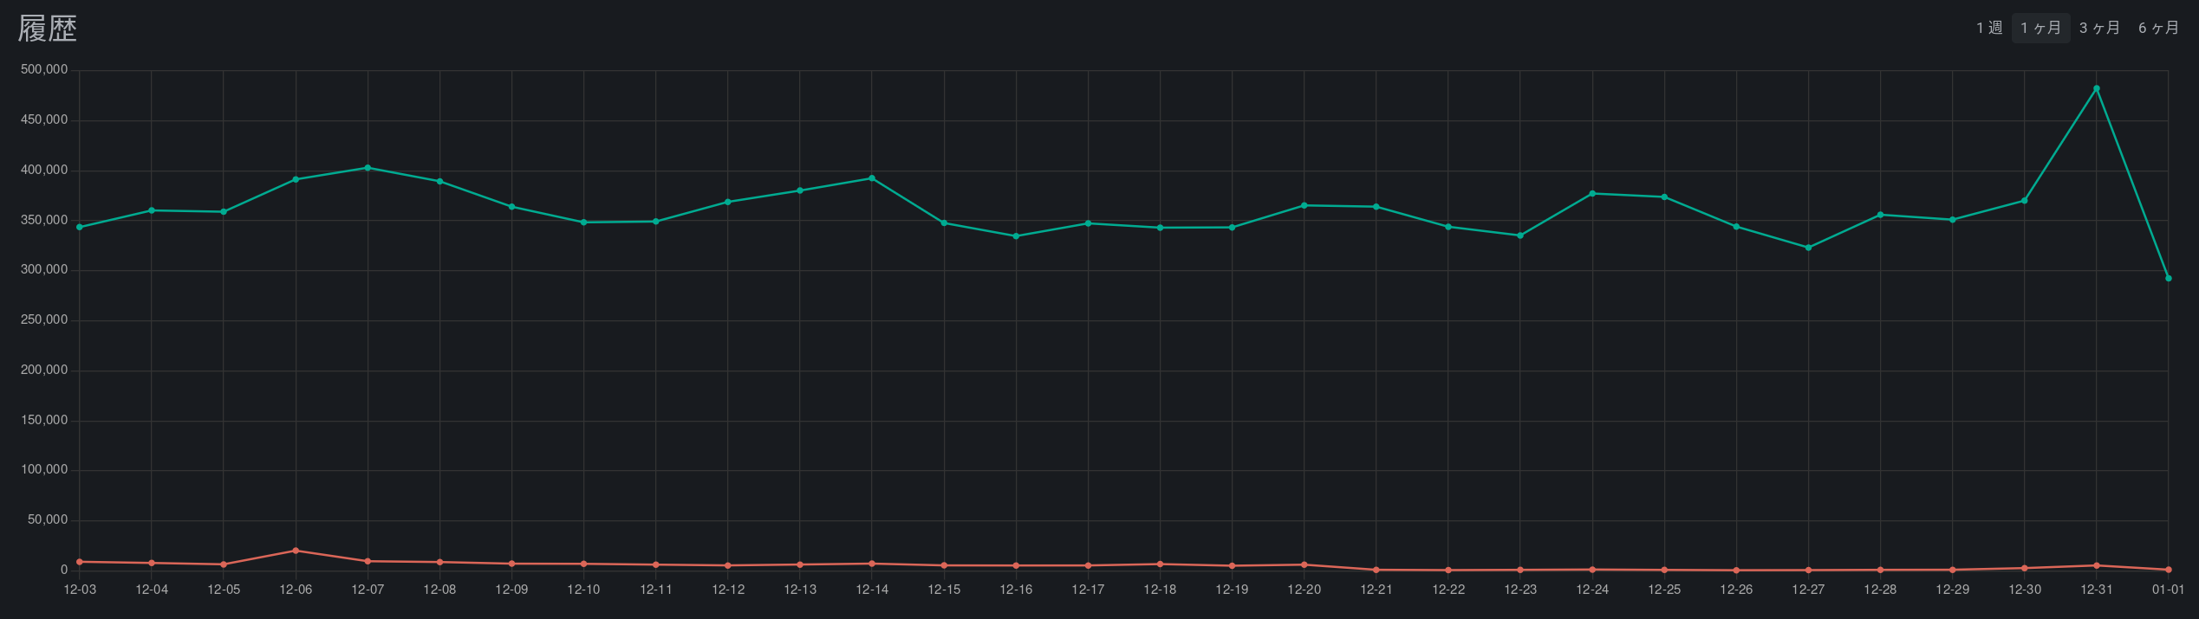Select the red data point on 12-14
2199x619 pixels.
(872, 564)
